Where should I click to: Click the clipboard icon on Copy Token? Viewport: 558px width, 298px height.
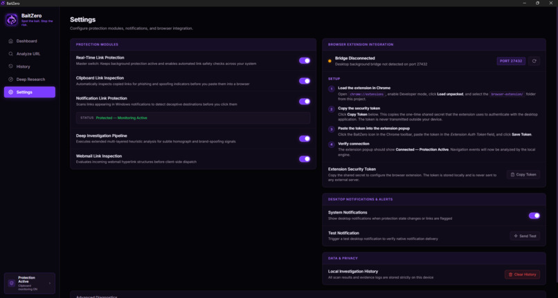512,175
